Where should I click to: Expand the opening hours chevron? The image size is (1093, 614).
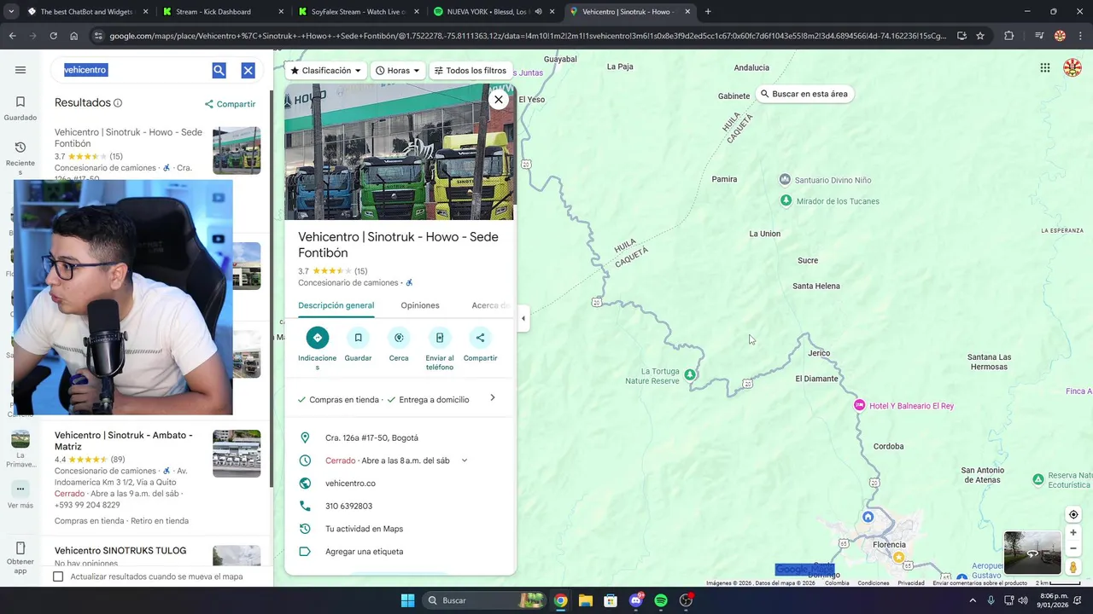(465, 460)
